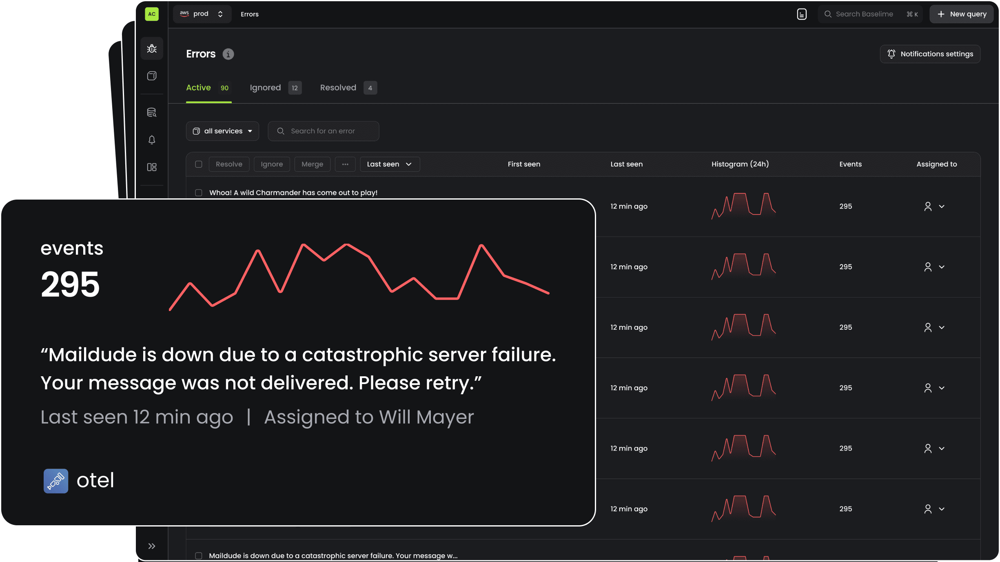Switch to the Ignored tab

pos(266,88)
